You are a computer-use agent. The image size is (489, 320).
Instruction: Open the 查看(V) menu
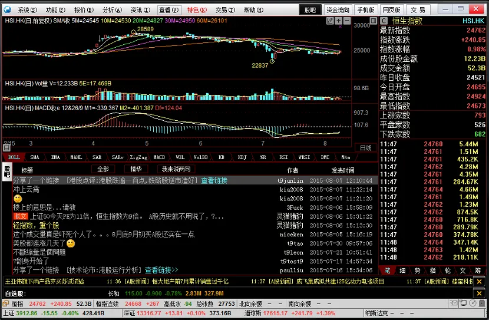(x=168, y=10)
